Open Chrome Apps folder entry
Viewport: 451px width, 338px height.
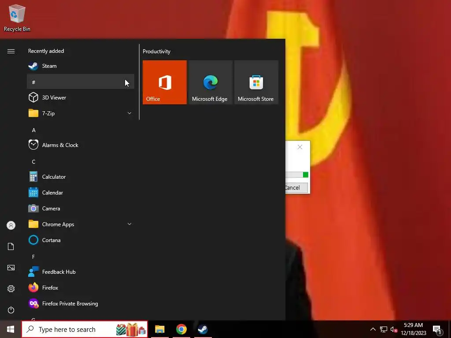click(81, 224)
